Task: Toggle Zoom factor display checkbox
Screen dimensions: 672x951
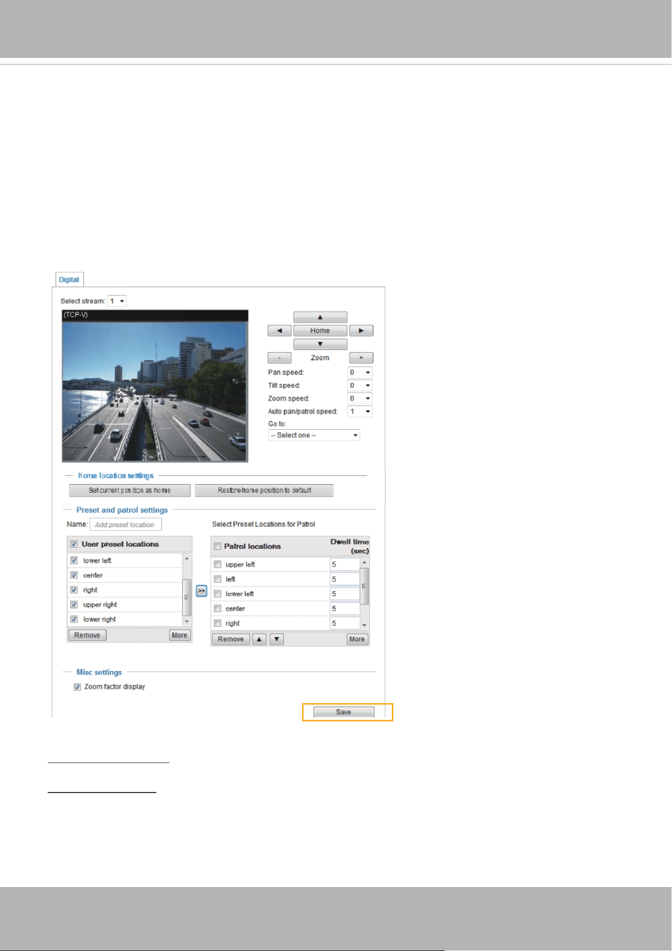Action: click(78, 687)
